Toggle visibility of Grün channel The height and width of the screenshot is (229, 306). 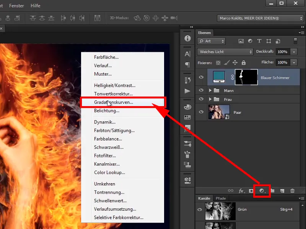click(200, 210)
